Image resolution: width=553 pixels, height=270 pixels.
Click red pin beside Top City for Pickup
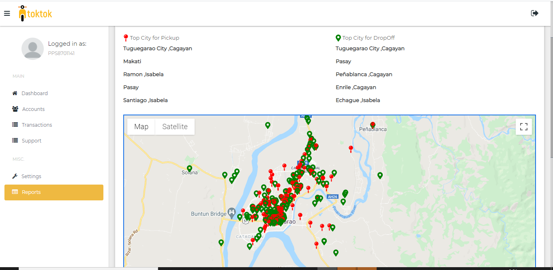pos(126,38)
